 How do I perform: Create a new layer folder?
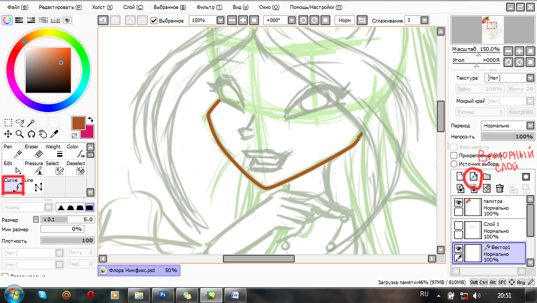[487, 176]
